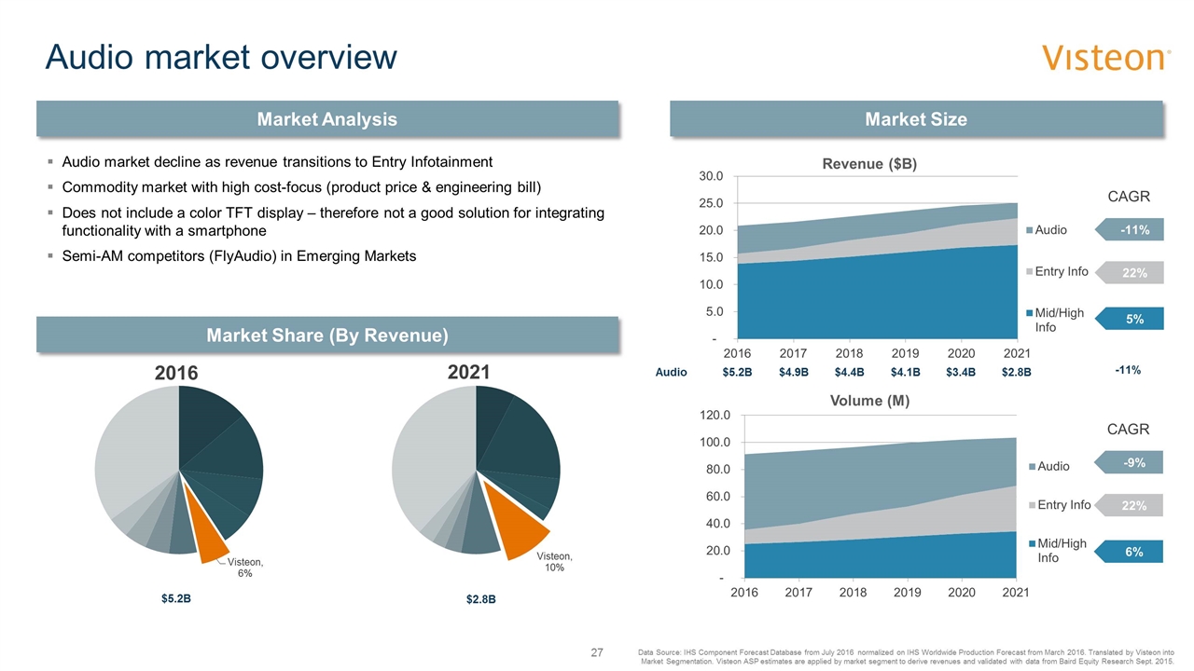Click the 'CAGR' label above Volume badges

[x=1128, y=430]
